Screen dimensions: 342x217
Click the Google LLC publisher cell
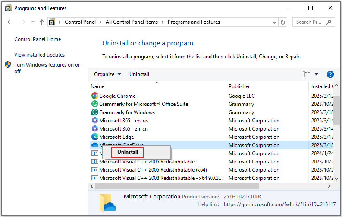(x=242, y=96)
